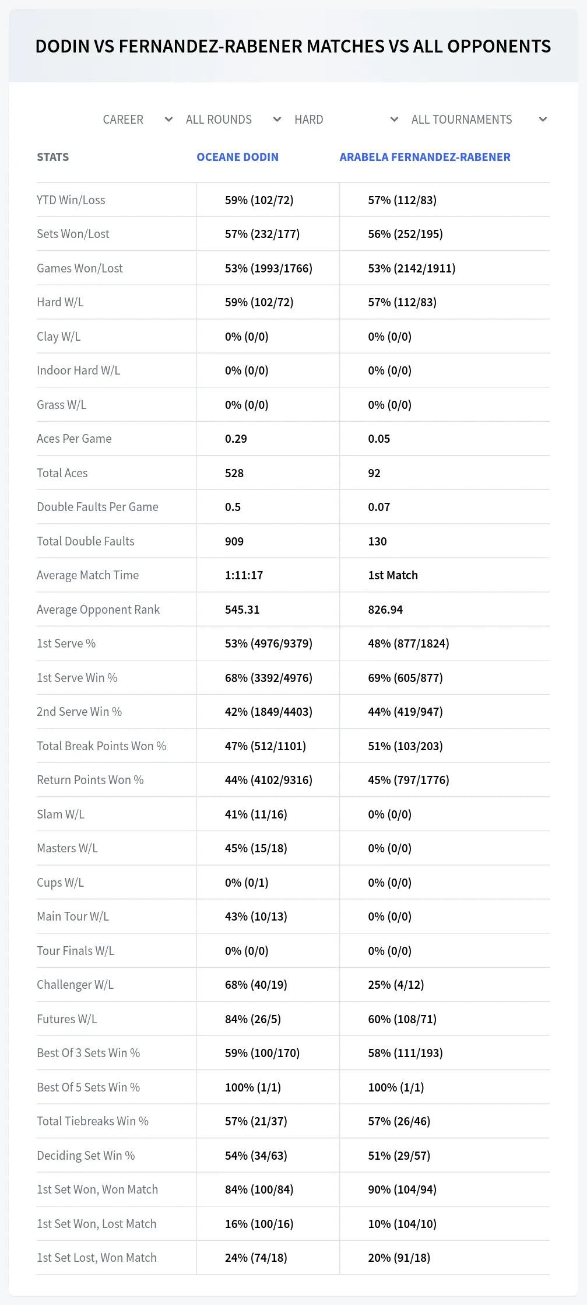
Task: Select the Challenger W/L row label
Action: point(75,985)
